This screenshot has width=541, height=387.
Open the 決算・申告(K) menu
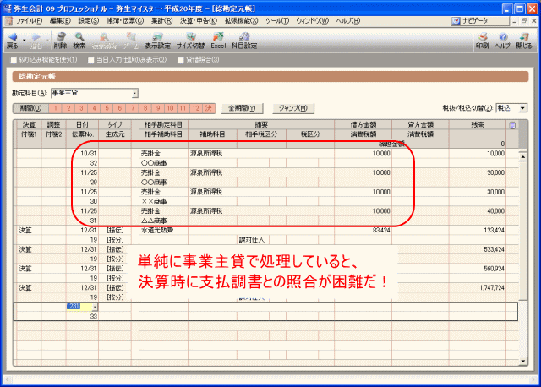(x=199, y=21)
